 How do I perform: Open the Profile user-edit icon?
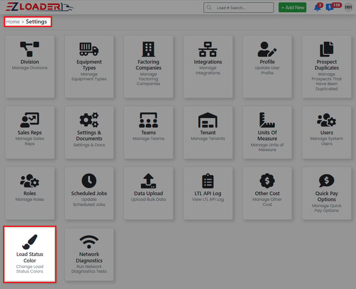click(x=267, y=49)
